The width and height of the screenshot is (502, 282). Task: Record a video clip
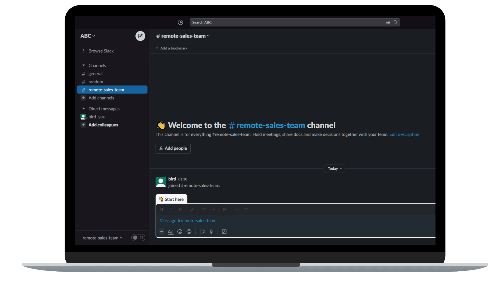[202, 232]
